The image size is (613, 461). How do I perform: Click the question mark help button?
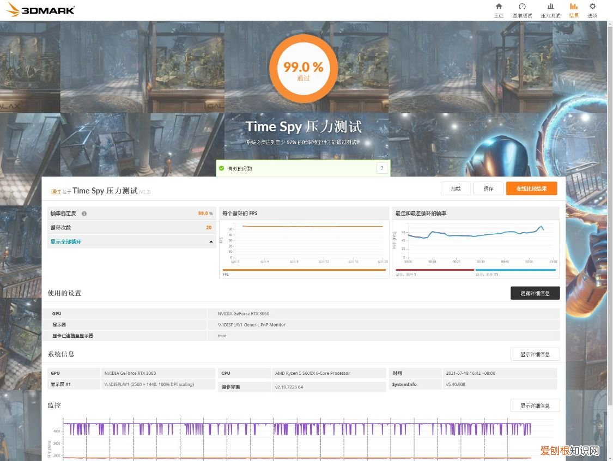[x=382, y=168]
